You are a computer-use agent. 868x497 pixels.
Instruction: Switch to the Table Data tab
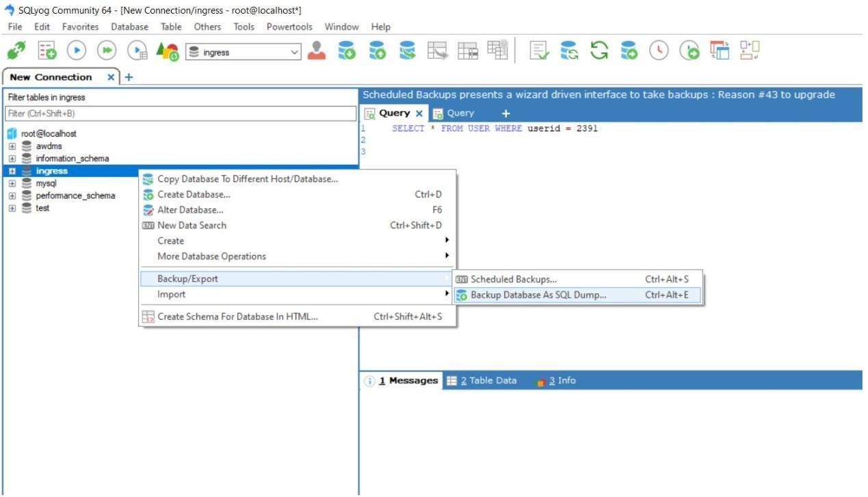[488, 380]
